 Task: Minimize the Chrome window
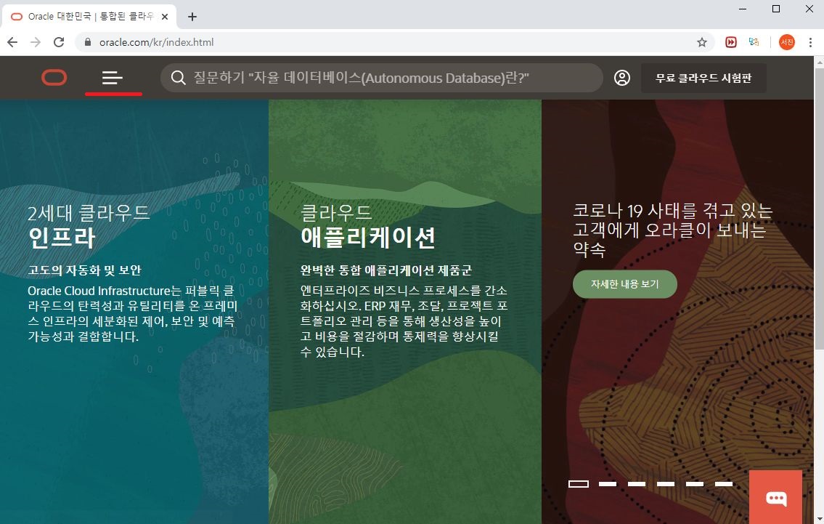click(x=743, y=9)
